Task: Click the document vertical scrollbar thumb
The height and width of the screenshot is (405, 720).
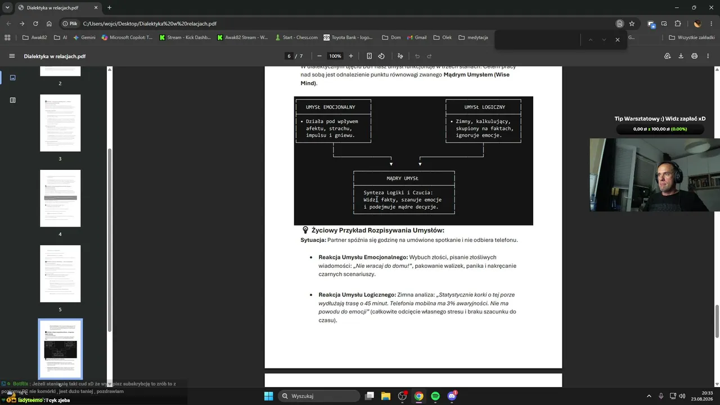Action: [717, 321]
